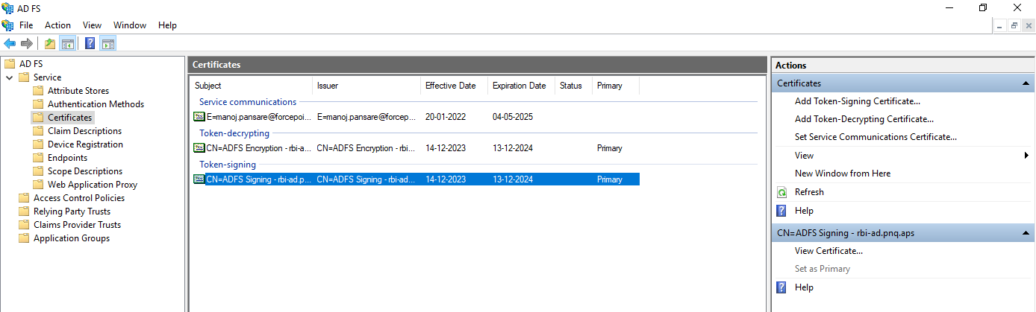The width and height of the screenshot is (1036, 312).
Task: Click New Window from Here
Action: pos(843,173)
